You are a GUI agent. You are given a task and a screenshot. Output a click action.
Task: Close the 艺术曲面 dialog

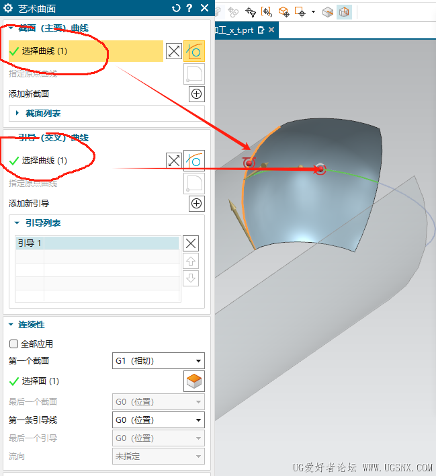(205, 8)
